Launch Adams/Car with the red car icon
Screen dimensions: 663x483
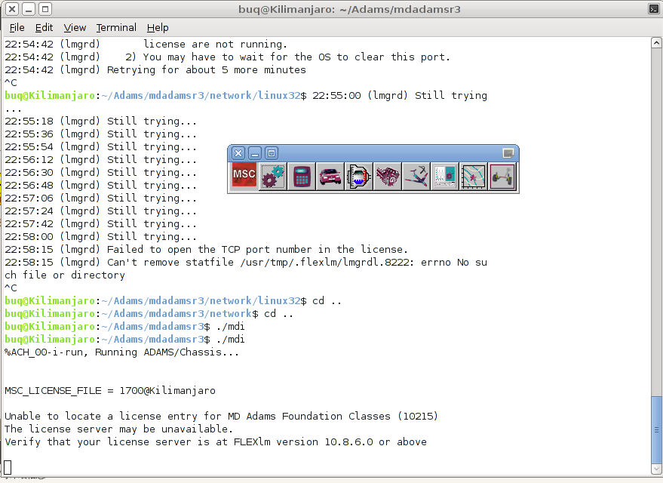click(330, 177)
